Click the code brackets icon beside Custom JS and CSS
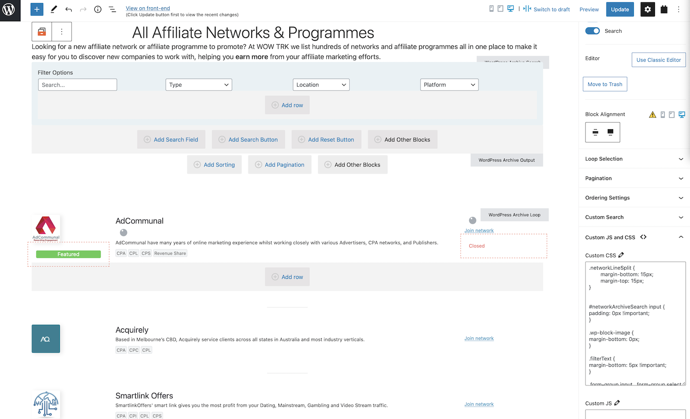The image size is (690, 419). point(643,237)
